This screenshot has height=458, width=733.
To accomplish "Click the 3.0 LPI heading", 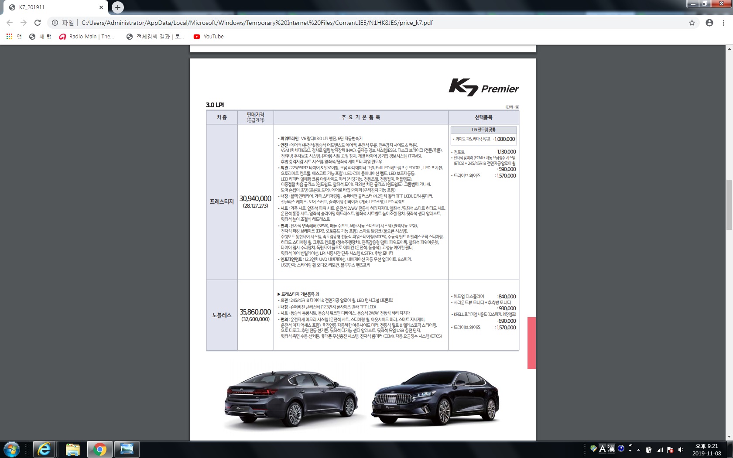I will [215, 105].
